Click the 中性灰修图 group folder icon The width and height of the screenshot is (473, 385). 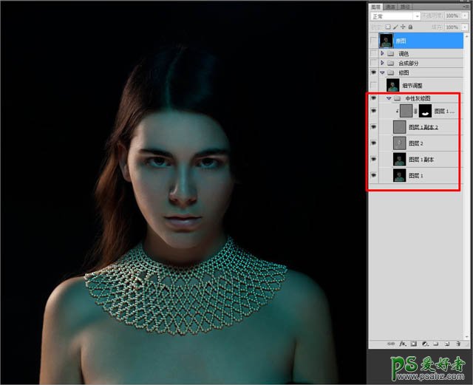point(398,98)
